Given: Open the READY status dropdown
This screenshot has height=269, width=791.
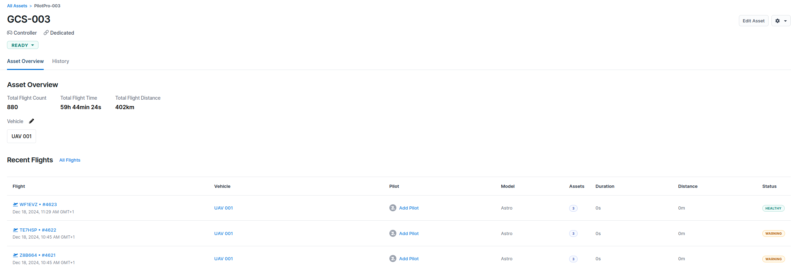Looking at the screenshot, I should point(23,45).
